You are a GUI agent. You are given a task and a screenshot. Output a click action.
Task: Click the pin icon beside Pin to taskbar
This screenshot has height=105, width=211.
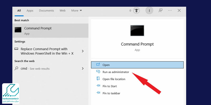98,93
